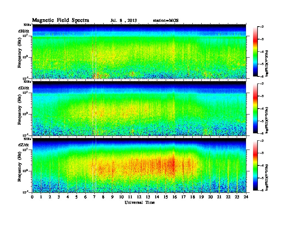Click the "-5" tick on dZ/dt color scale

click(262, 178)
